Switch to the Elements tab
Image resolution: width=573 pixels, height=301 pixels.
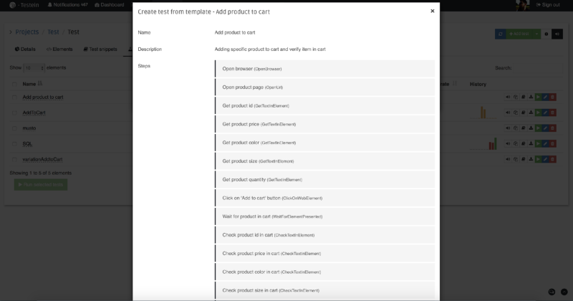click(59, 49)
